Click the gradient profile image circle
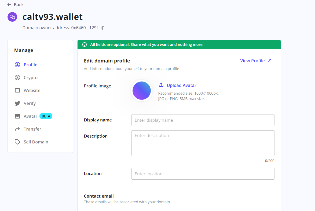315x211 pixels. click(142, 91)
